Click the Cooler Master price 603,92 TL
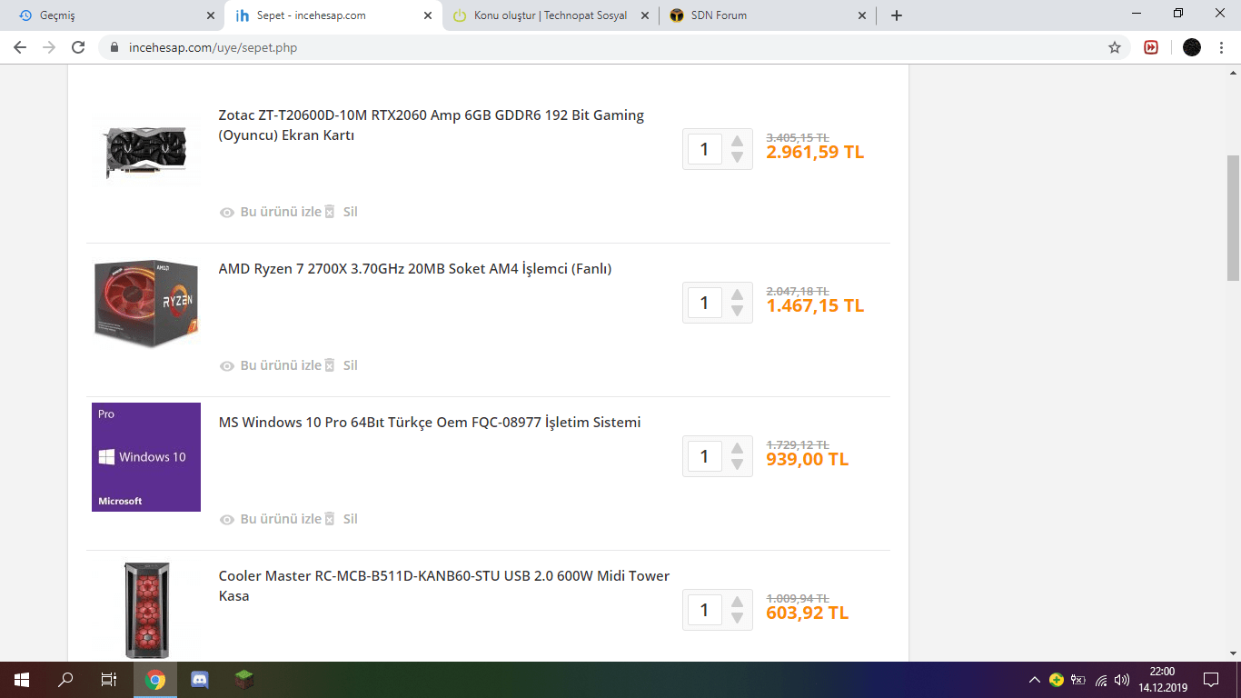 [808, 613]
